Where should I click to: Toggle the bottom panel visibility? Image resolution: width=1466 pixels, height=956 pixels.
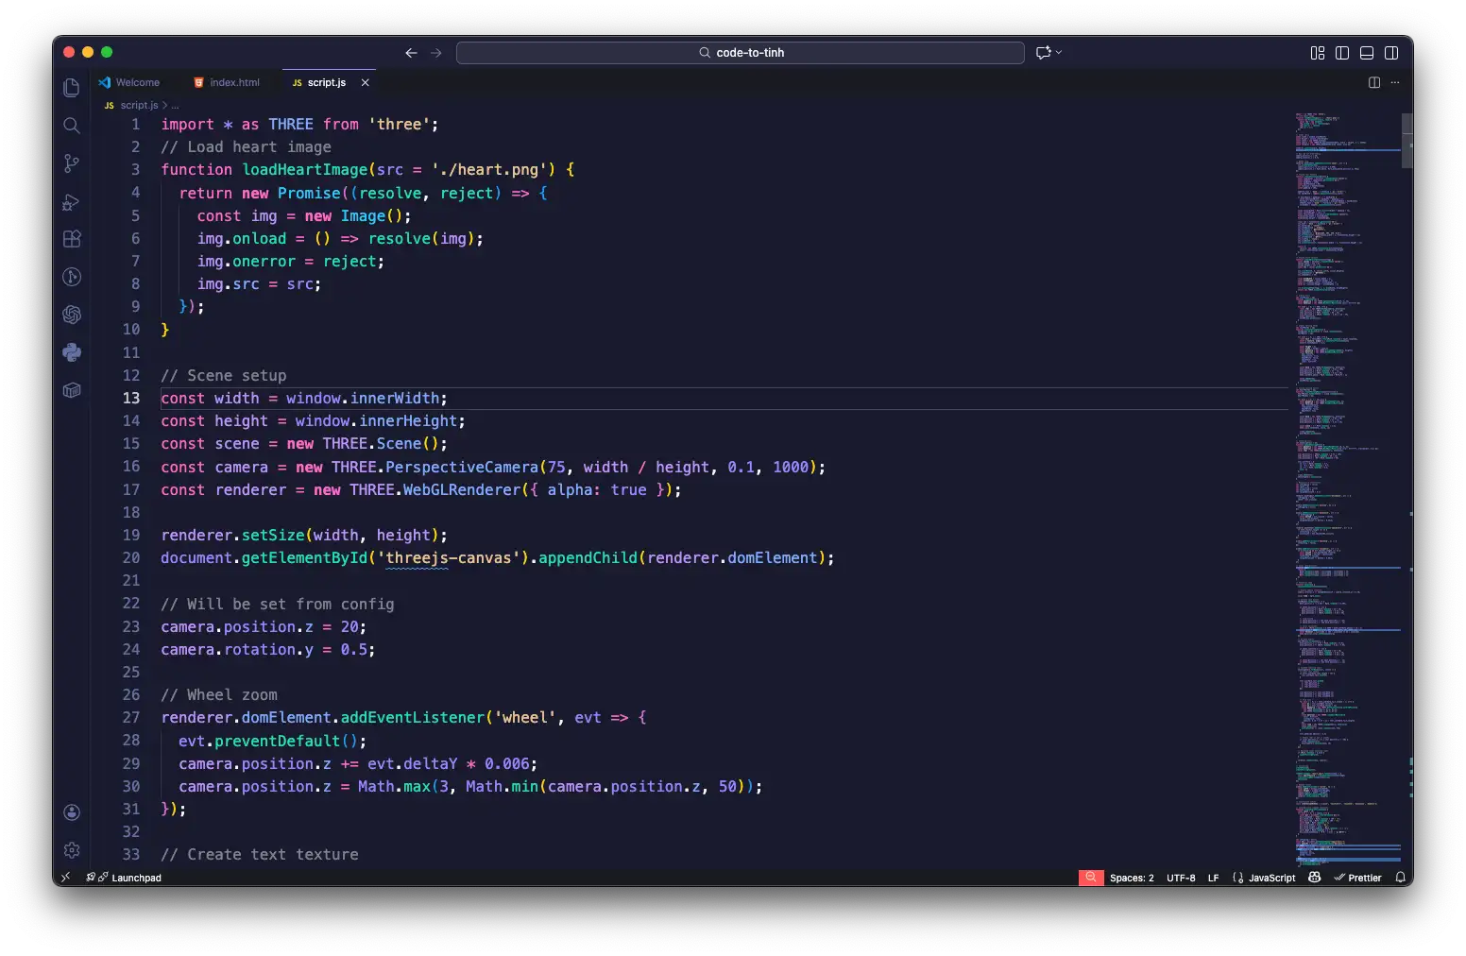coord(1367,53)
